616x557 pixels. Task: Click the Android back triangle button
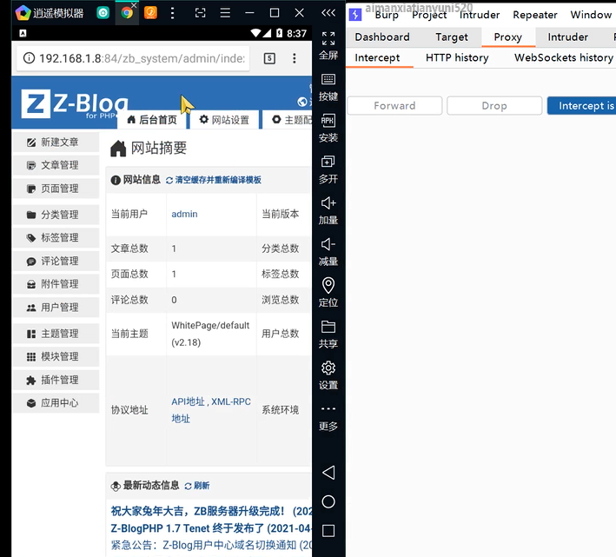click(x=328, y=472)
